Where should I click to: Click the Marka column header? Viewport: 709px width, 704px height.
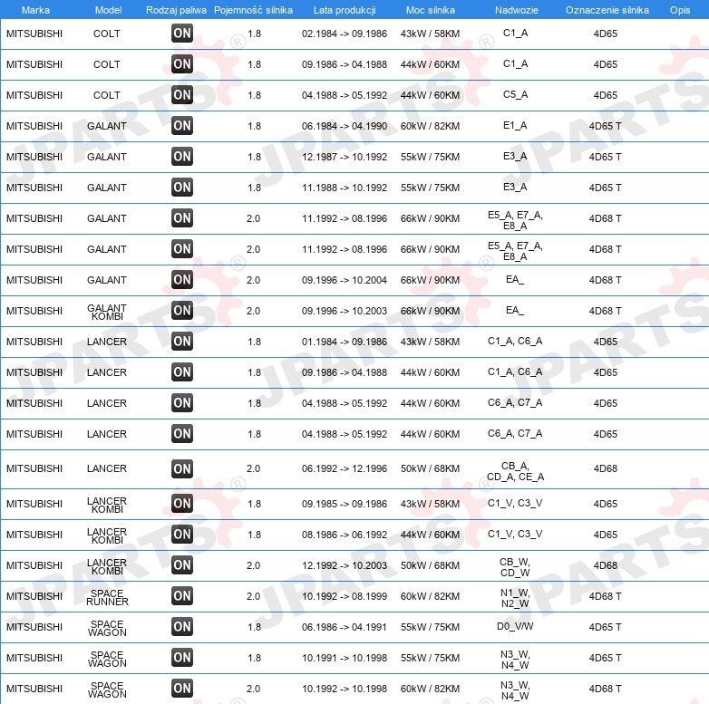point(35,10)
